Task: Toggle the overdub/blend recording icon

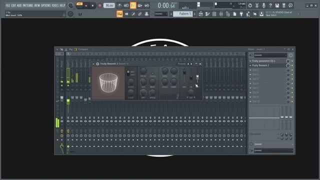Action: tap(140, 5)
